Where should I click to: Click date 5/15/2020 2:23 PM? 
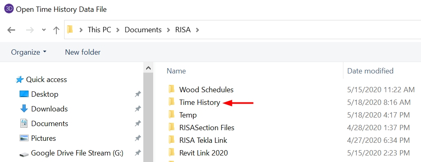[x=378, y=153]
